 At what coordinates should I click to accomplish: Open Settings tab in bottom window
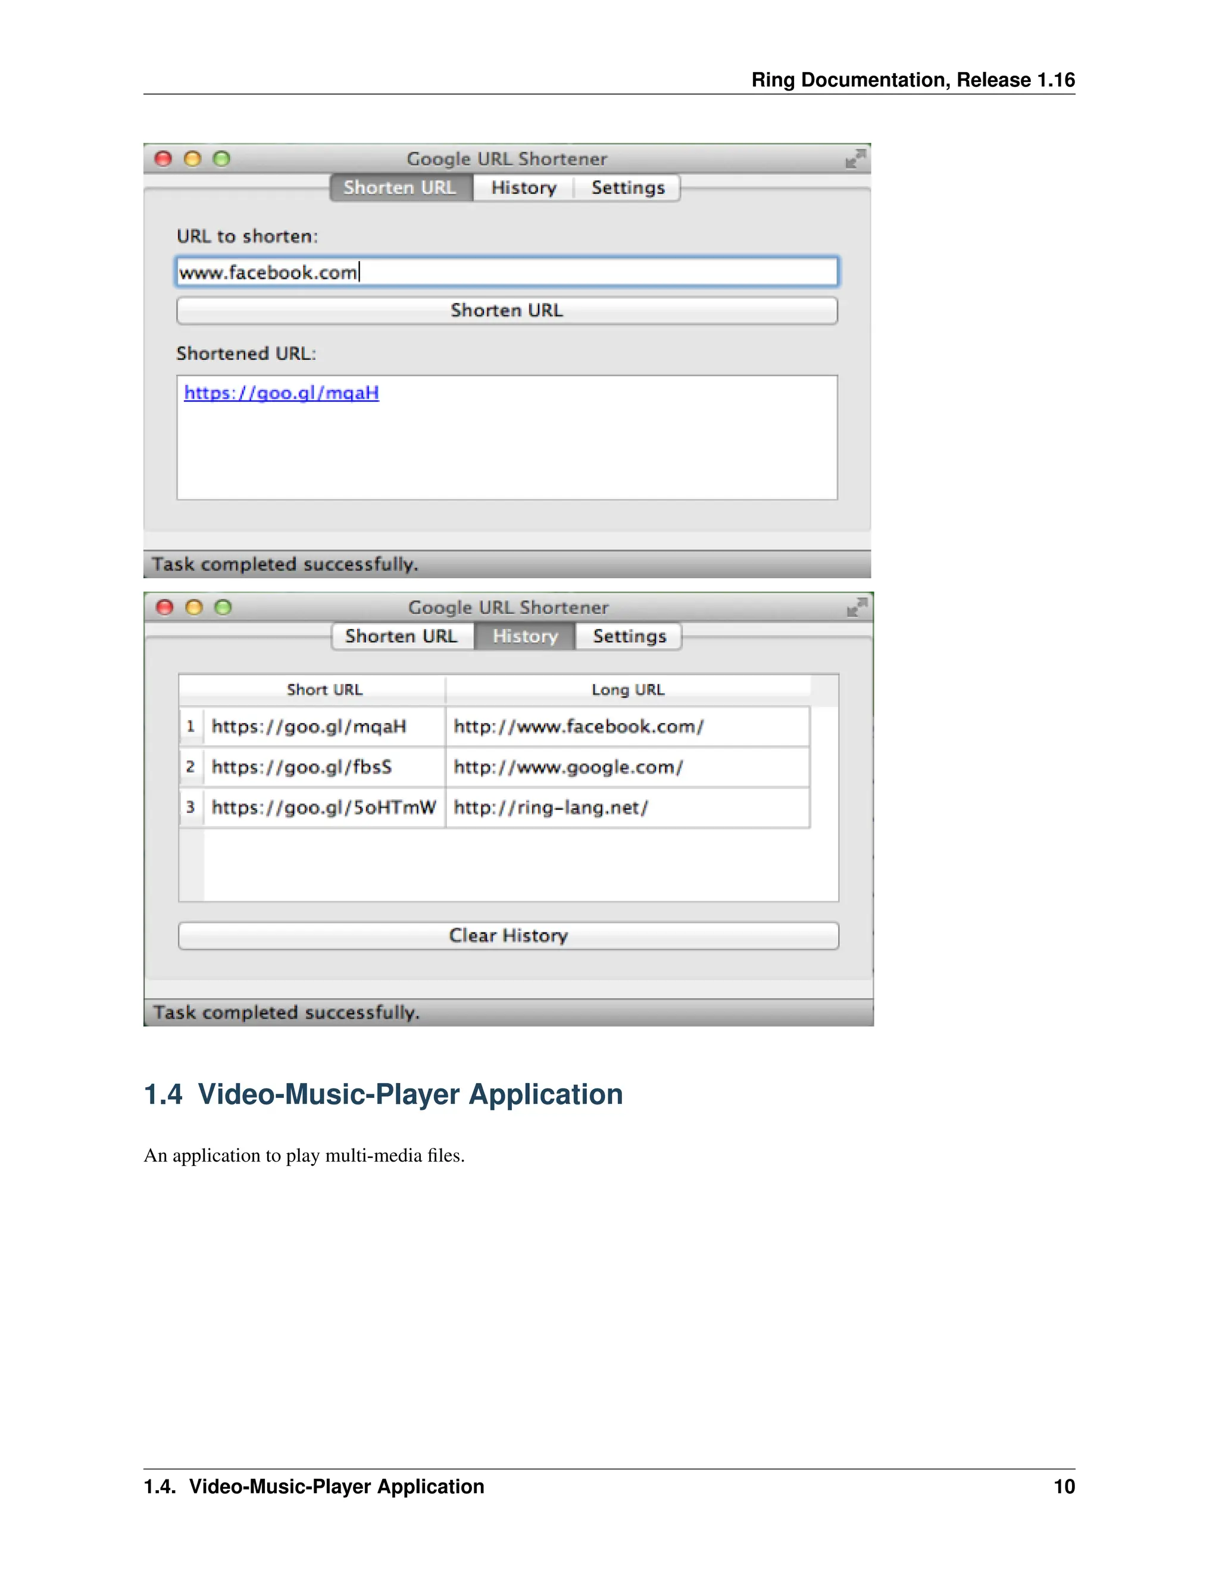[629, 636]
